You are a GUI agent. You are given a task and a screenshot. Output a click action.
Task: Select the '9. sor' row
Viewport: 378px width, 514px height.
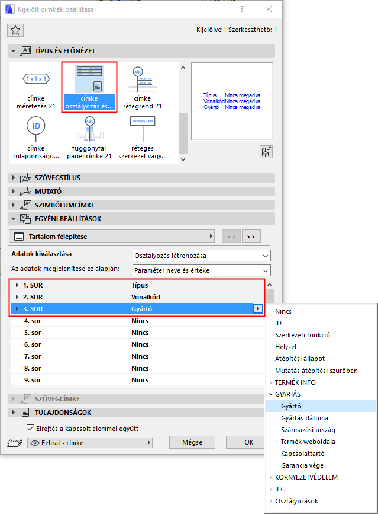(137, 380)
